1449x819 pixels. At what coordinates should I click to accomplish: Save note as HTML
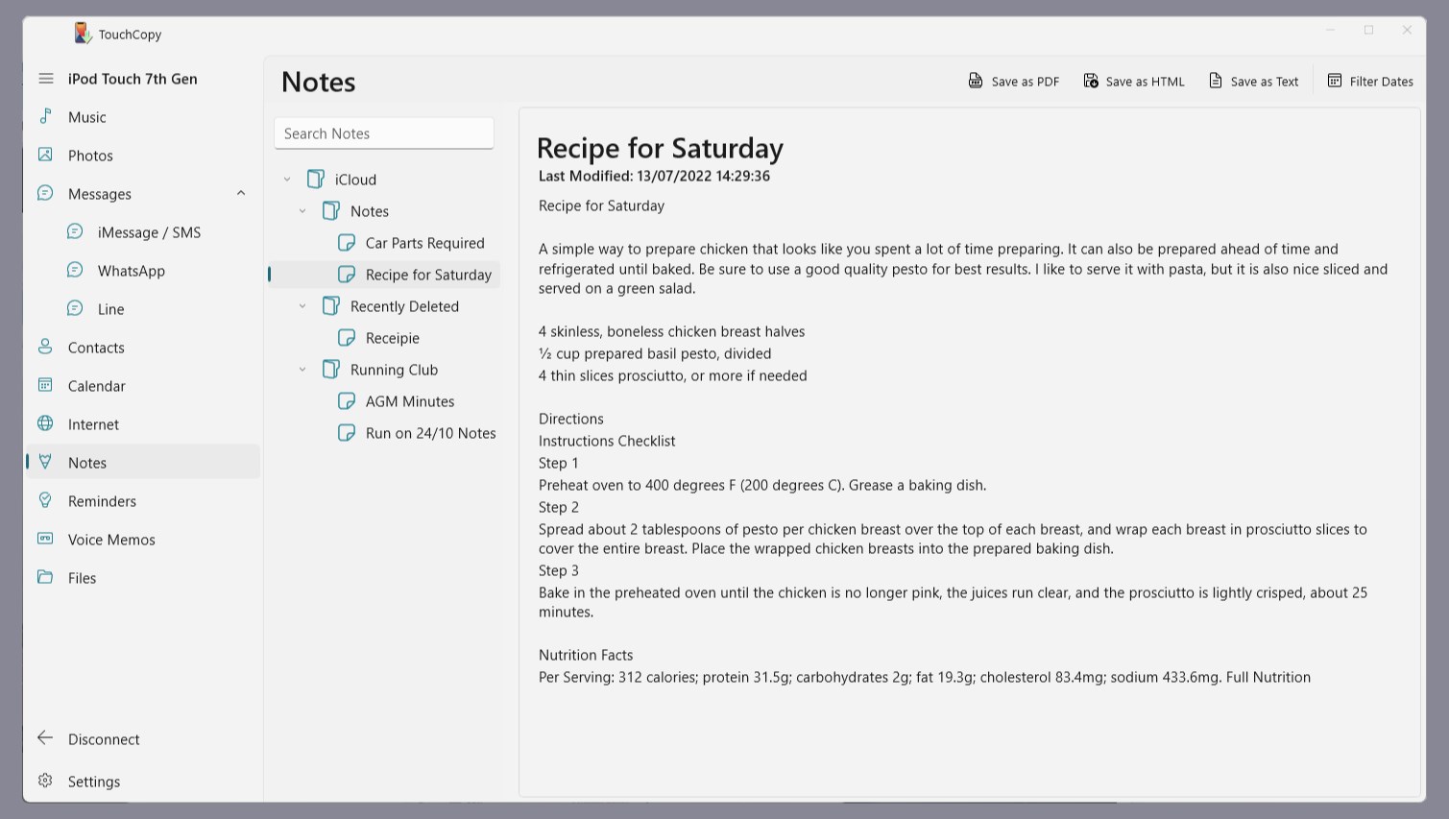tap(1134, 82)
